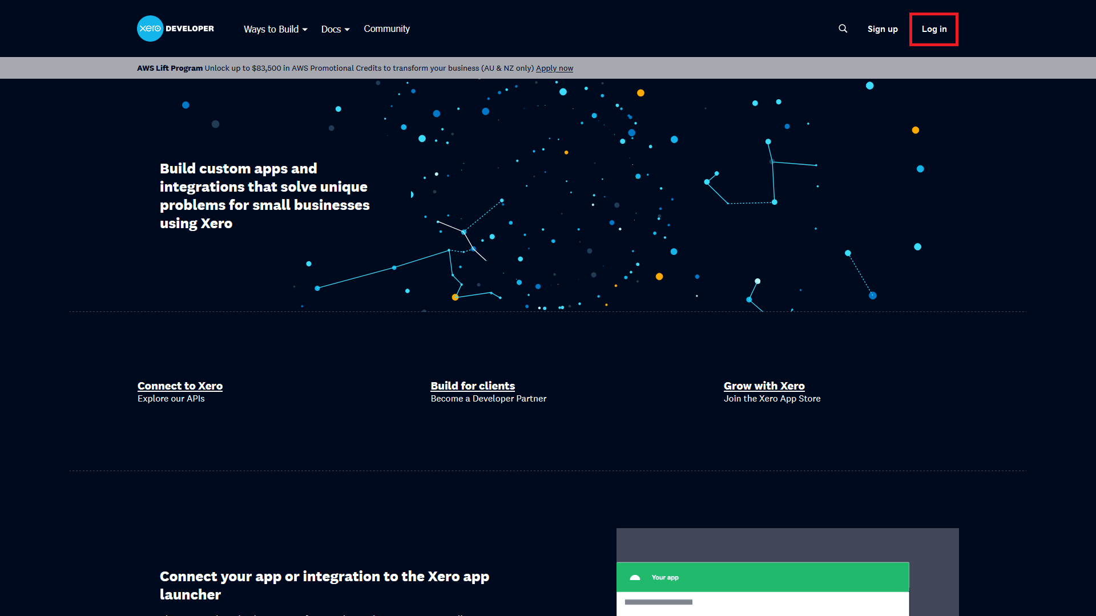Click the AWS Lift Program banner text
The height and width of the screenshot is (616, 1096).
170,68
